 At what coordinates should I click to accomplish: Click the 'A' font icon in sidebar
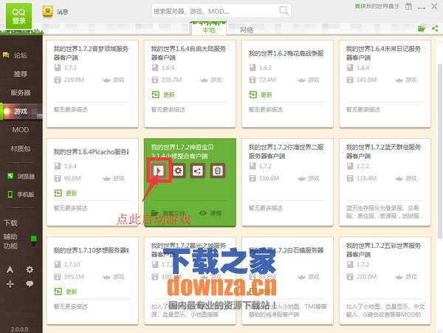coord(10,270)
